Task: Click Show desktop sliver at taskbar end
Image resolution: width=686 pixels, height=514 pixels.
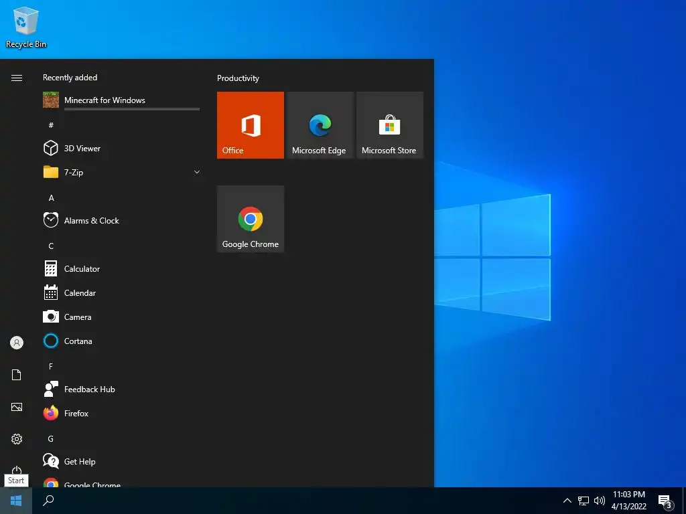Action: (684, 501)
